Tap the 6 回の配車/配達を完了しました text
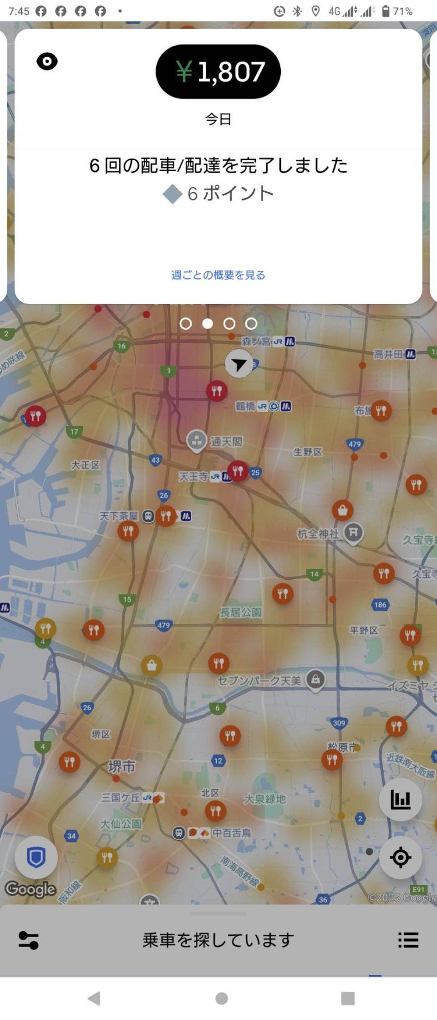The width and height of the screenshot is (437, 1020). [218, 165]
